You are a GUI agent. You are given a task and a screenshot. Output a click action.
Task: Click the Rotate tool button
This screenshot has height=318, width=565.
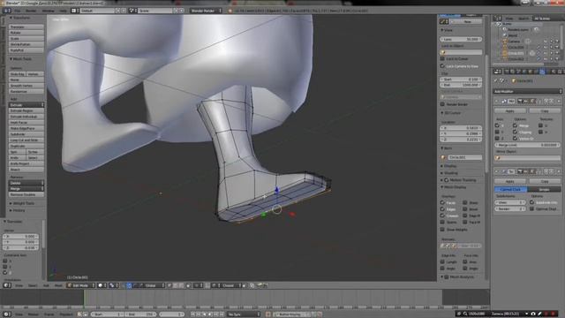tap(26, 33)
